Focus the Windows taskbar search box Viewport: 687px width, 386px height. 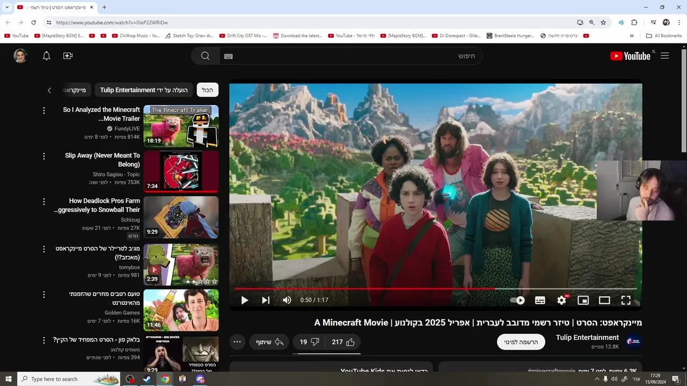click(69, 379)
